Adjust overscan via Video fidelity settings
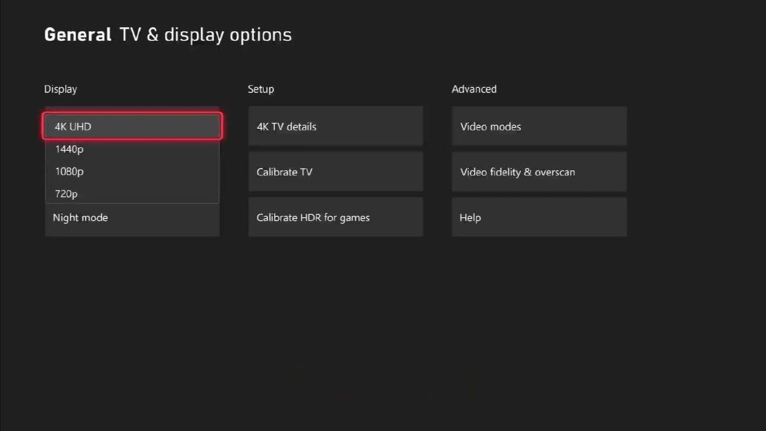 click(x=539, y=172)
